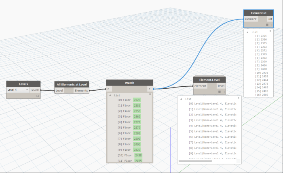Click green element ID 2372 in Watch

tap(137, 122)
